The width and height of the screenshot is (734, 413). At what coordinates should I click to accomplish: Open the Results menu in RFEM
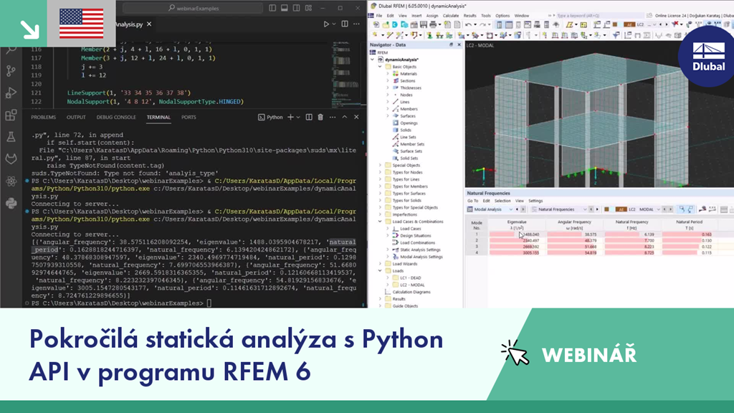(x=470, y=16)
